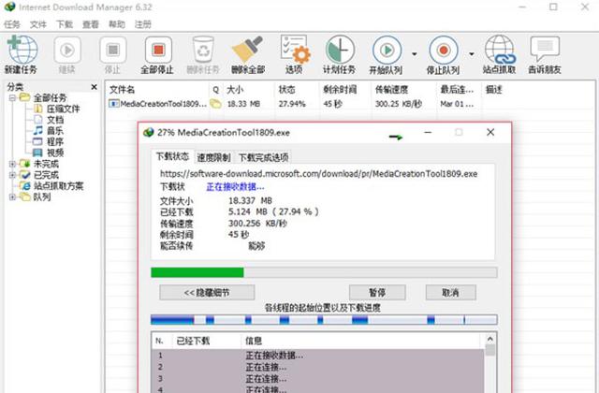Expand the 未完成 tree node
599x393 pixels.
[12, 164]
